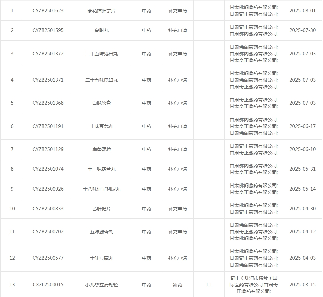Click drug name 五味麝香丸

[102, 232]
